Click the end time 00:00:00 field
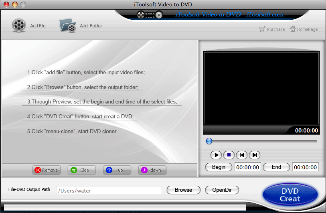Image resolution: width=326 pixels, height=213 pixels. tap(305, 167)
